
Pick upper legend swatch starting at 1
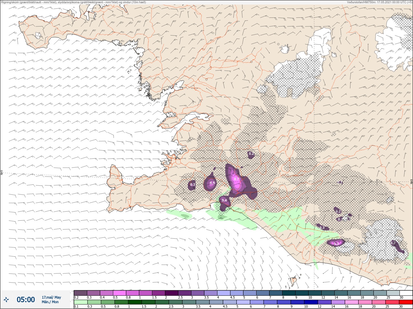(146, 293)
